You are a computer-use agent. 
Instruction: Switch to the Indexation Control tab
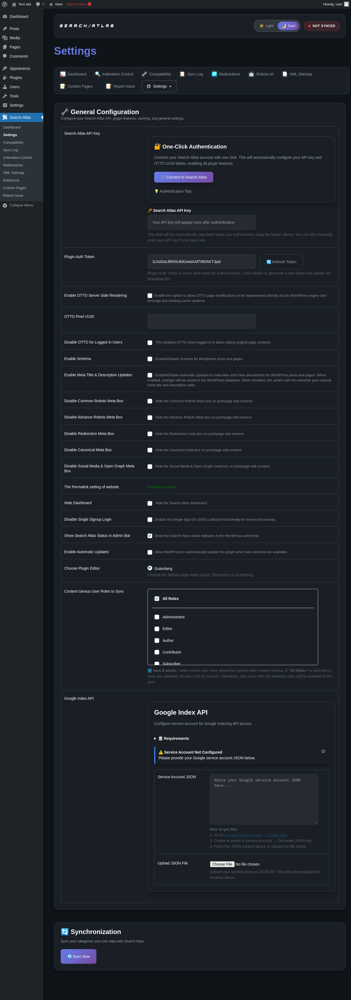pyautogui.click(x=114, y=74)
